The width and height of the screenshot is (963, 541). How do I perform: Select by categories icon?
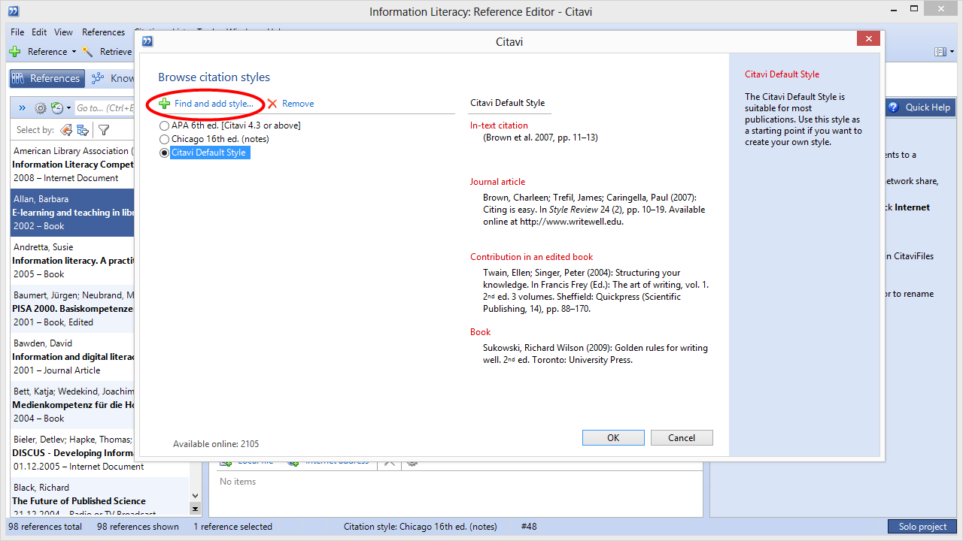(83, 130)
